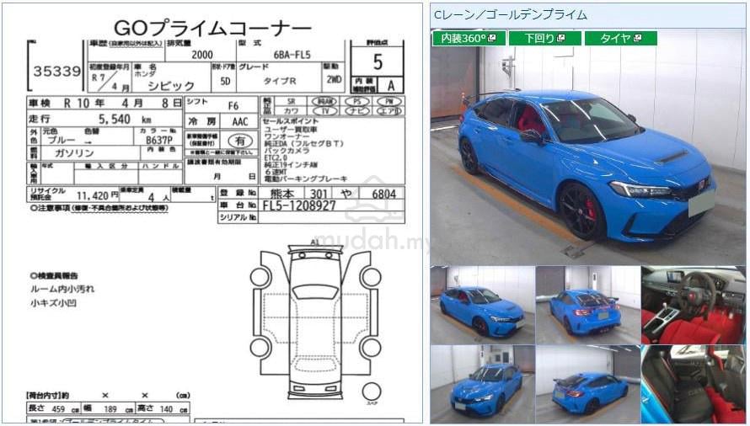Click registration class number 301
Screen dimensions: 750x426
click(318, 194)
